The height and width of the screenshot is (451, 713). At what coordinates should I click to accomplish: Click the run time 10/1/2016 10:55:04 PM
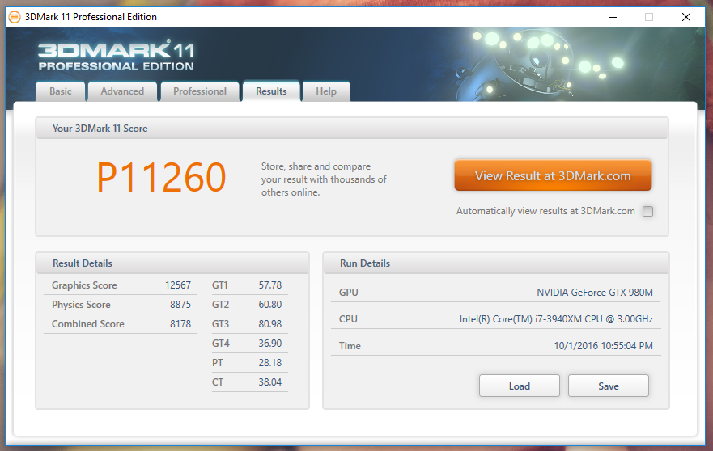pos(604,346)
